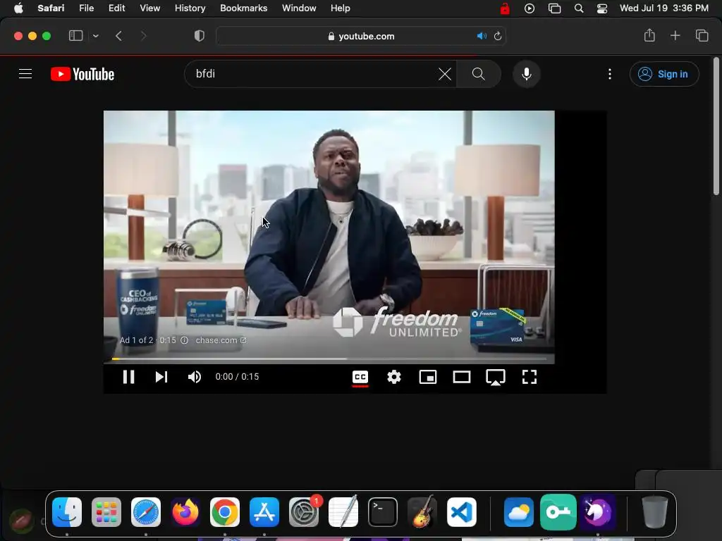Open Launchpad from the Dock

106,512
